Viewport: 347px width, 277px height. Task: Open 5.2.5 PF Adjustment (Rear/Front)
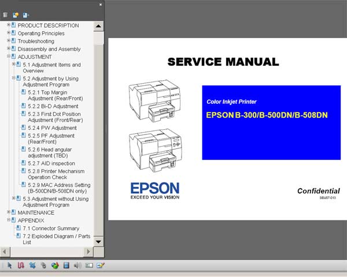click(51, 138)
